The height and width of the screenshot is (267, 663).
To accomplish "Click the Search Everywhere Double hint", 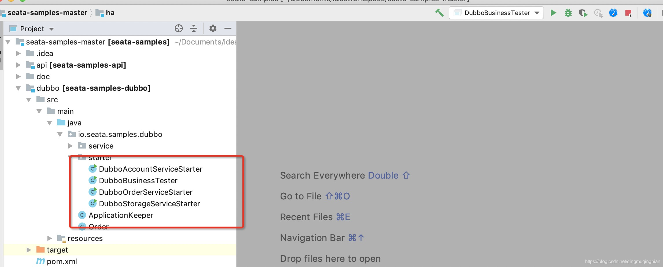I will (x=345, y=175).
